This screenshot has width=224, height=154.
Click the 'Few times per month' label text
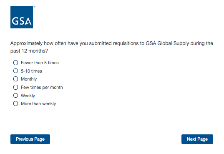tap(42, 87)
